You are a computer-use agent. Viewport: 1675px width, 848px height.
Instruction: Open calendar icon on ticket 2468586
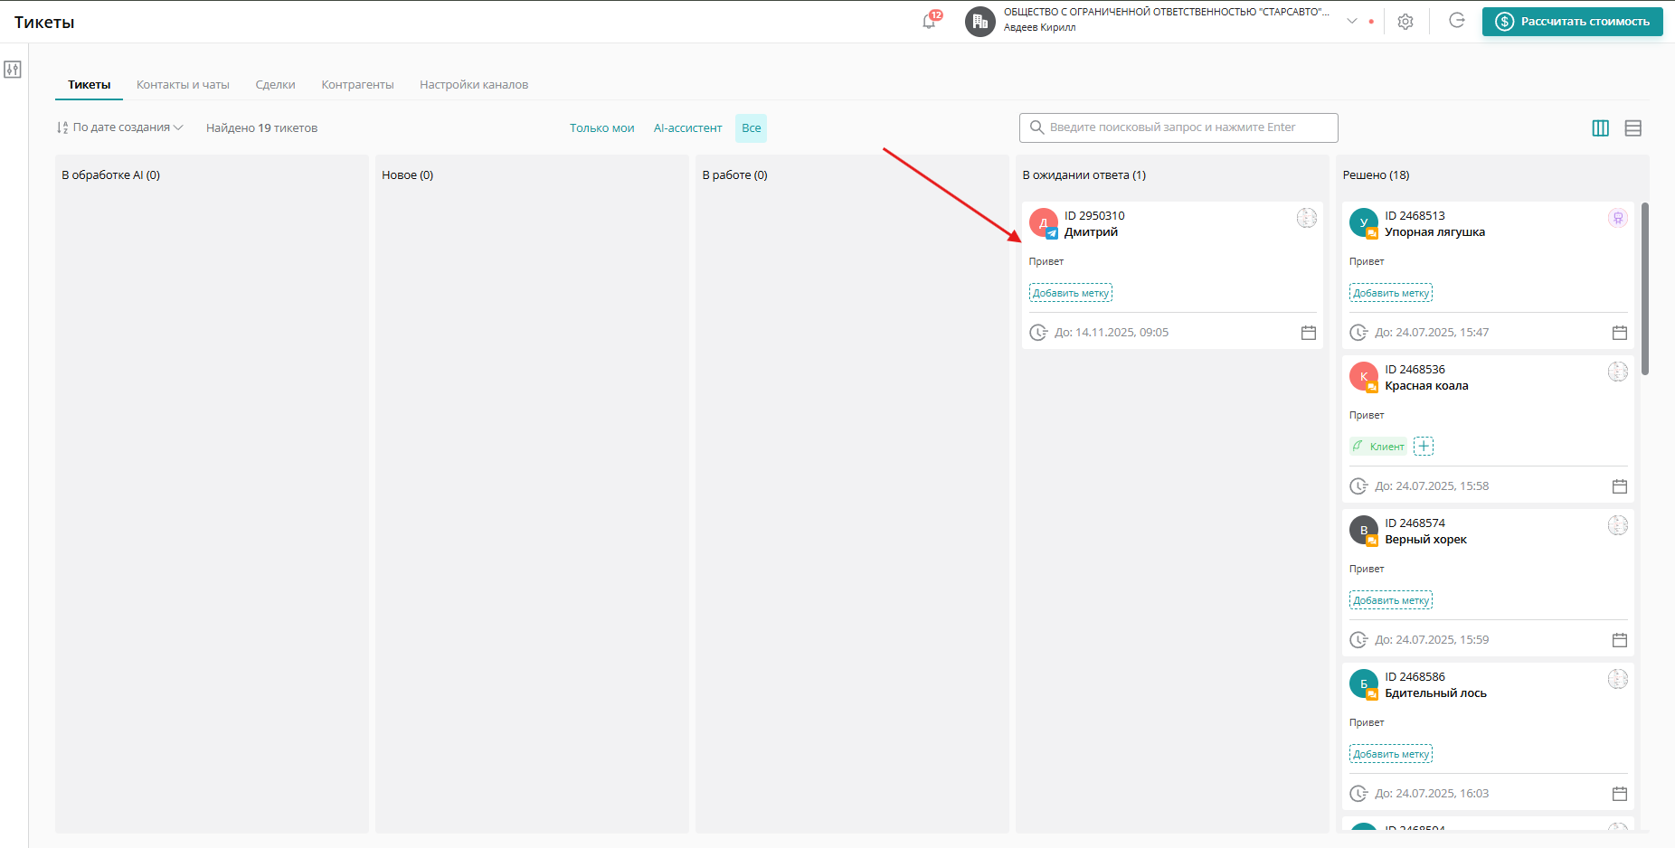[x=1619, y=794]
